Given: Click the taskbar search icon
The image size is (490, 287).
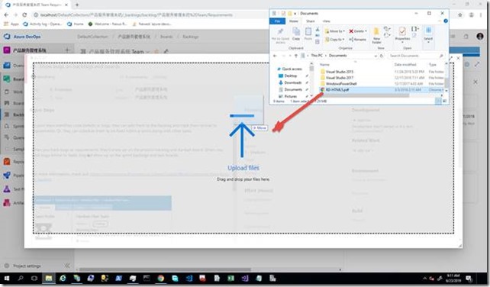Looking at the screenshot, I should point(21,279).
